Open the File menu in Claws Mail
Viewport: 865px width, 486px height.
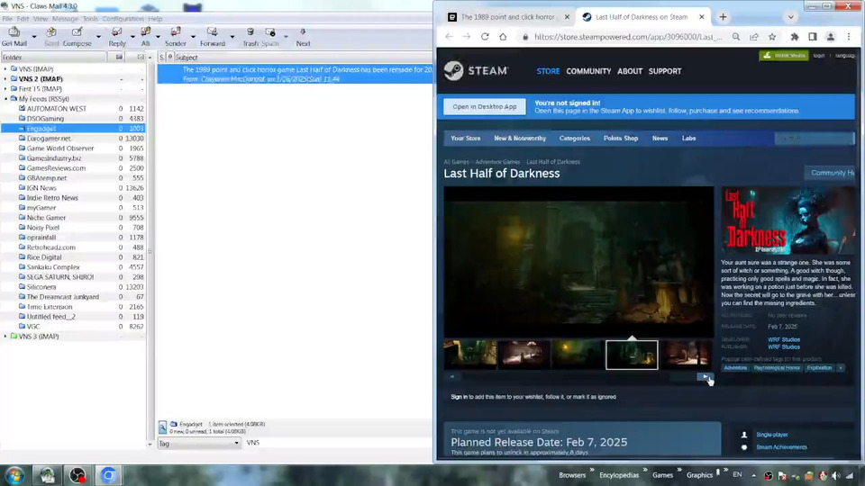[x=7, y=19]
